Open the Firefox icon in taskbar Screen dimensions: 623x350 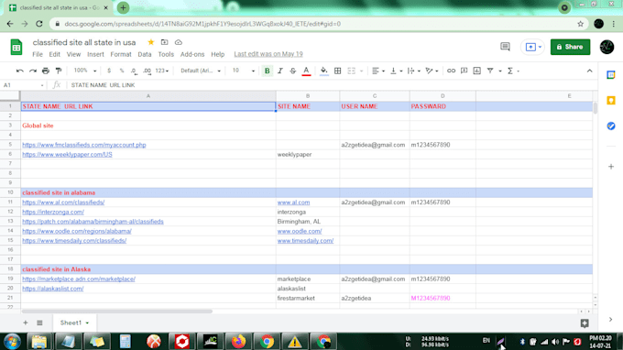click(x=238, y=342)
